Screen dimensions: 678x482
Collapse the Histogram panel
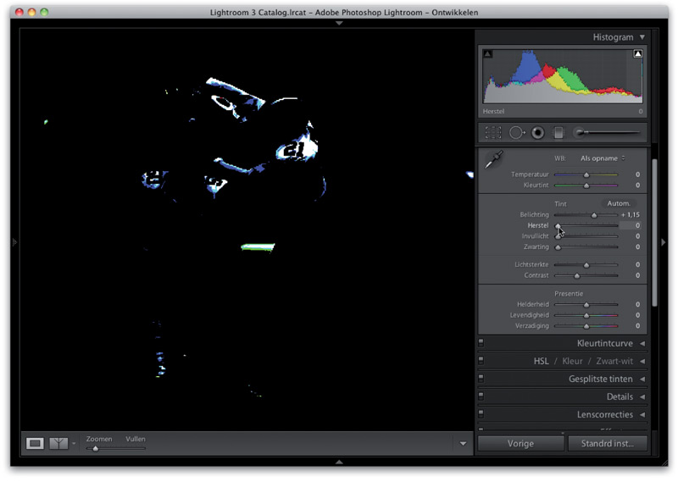coord(642,37)
